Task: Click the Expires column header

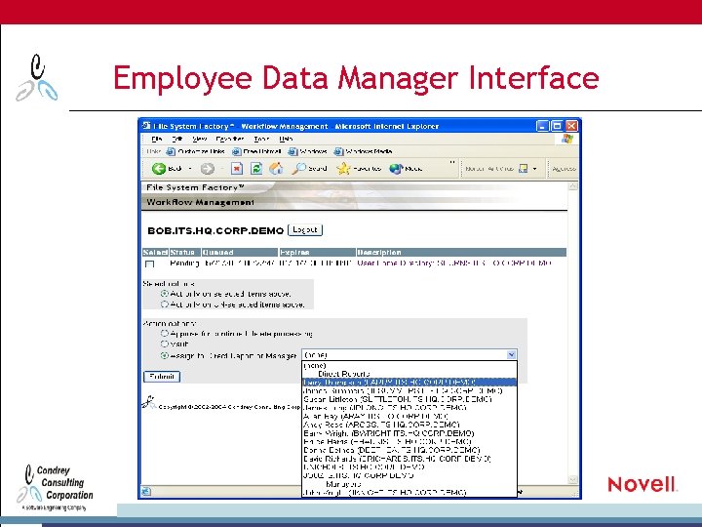Action: point(317,253)
